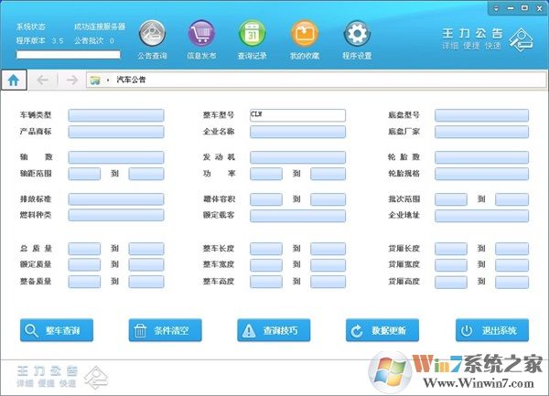Focus the 整车宽度 end field
The image size is (549, 396).
point(328,265)
